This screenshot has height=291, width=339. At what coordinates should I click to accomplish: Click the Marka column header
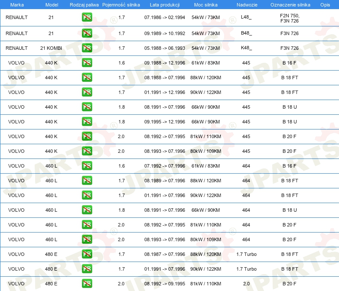point(17,5)
